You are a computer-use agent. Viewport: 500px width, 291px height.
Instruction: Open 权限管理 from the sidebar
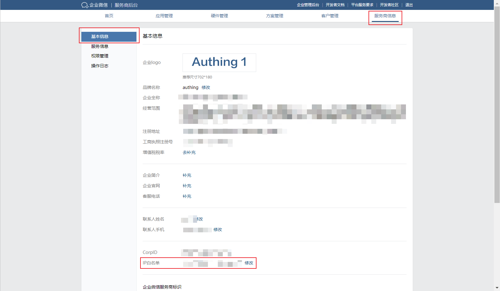tap(100, 56)
